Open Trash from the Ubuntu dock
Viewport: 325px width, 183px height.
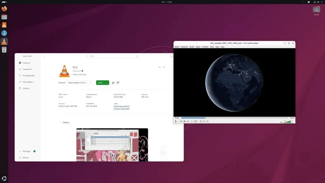click(4, 50)
